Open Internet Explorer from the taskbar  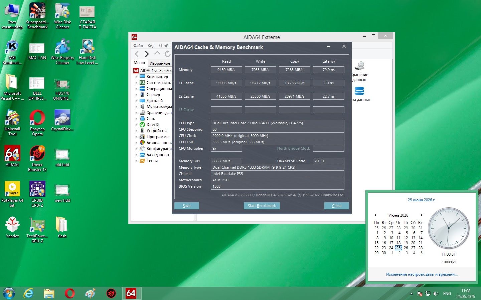pyautogui.click(x=29, y=293)
